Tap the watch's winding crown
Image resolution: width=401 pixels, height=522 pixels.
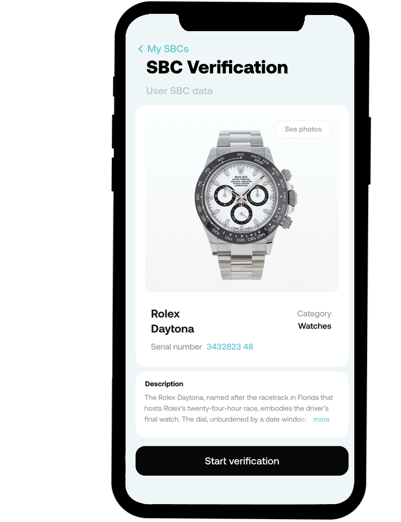(292, 198)
